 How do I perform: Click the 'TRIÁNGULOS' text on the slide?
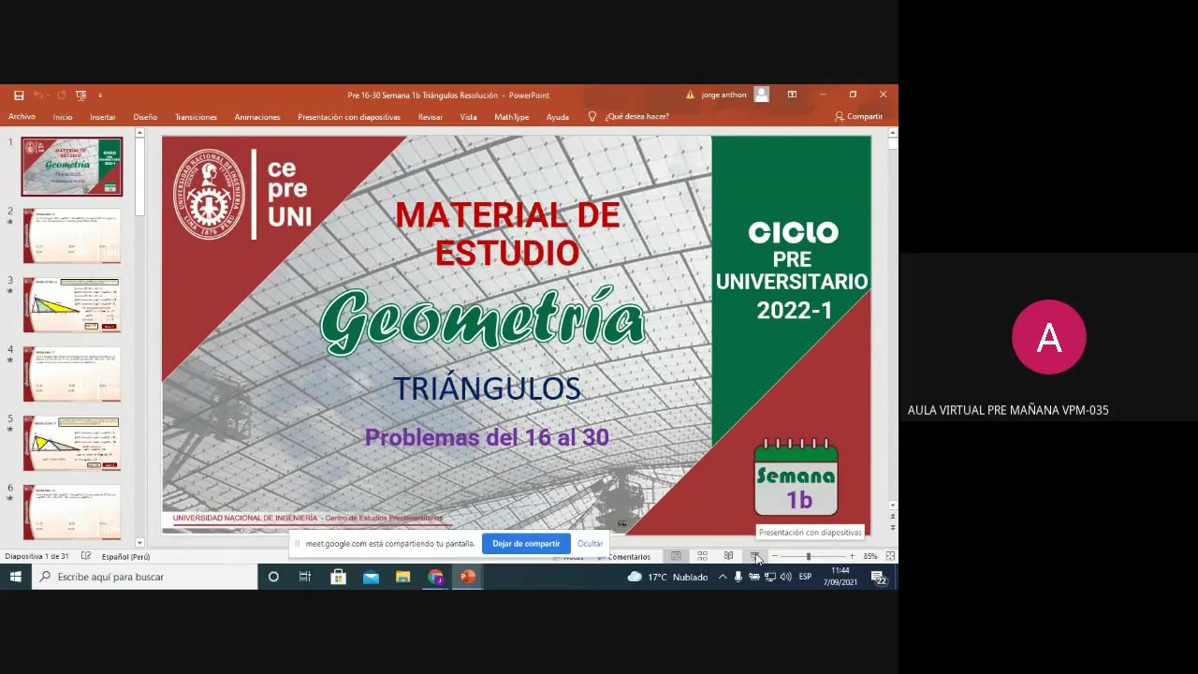click(487, 388)
